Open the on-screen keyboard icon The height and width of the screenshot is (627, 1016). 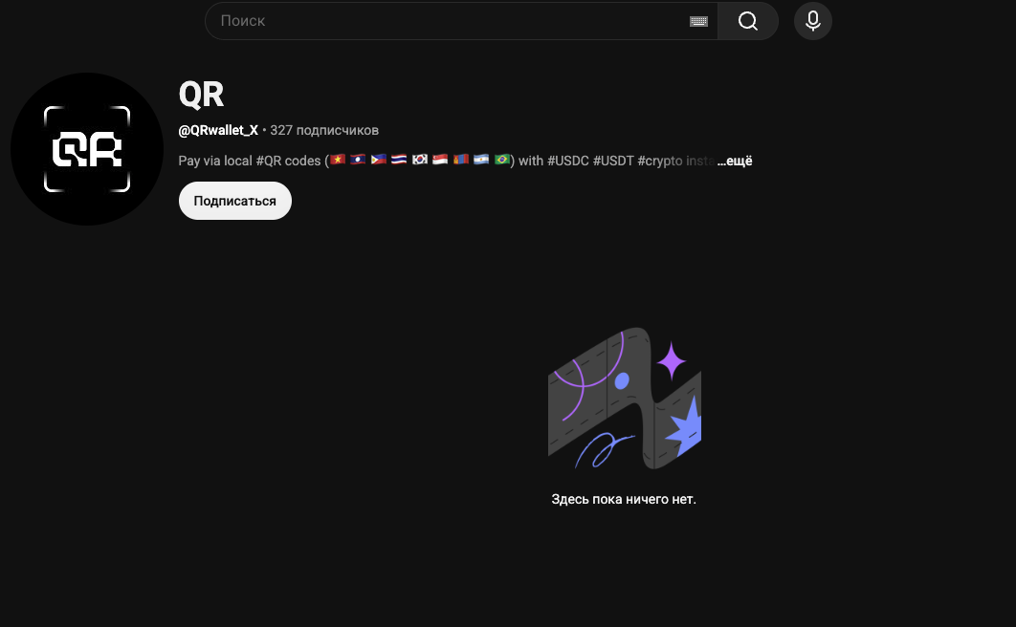pyautogui.click(x=698, y=21)
